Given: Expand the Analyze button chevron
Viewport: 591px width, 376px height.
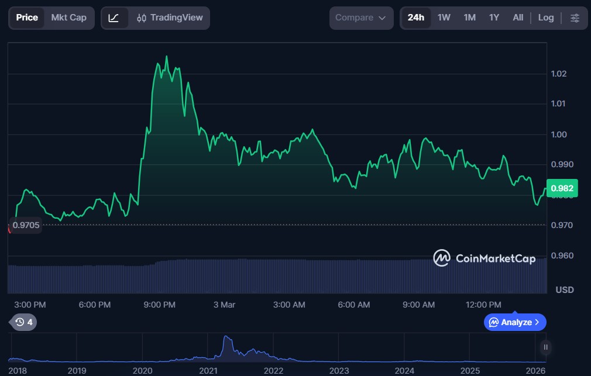Looking at the screenshot, I should [537, 322].
